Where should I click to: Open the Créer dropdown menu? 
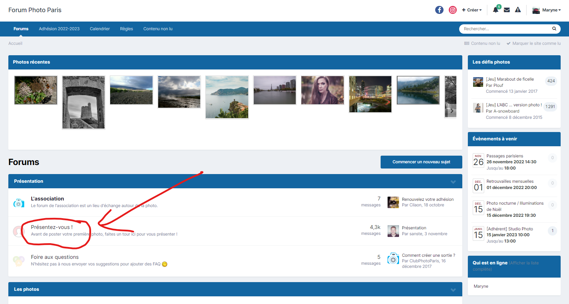pos(472,10)
